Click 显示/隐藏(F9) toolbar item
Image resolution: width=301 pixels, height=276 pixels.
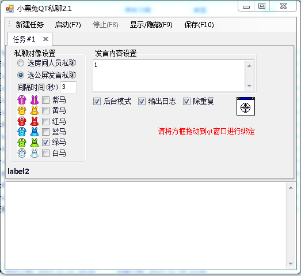(x=151, y=25)
